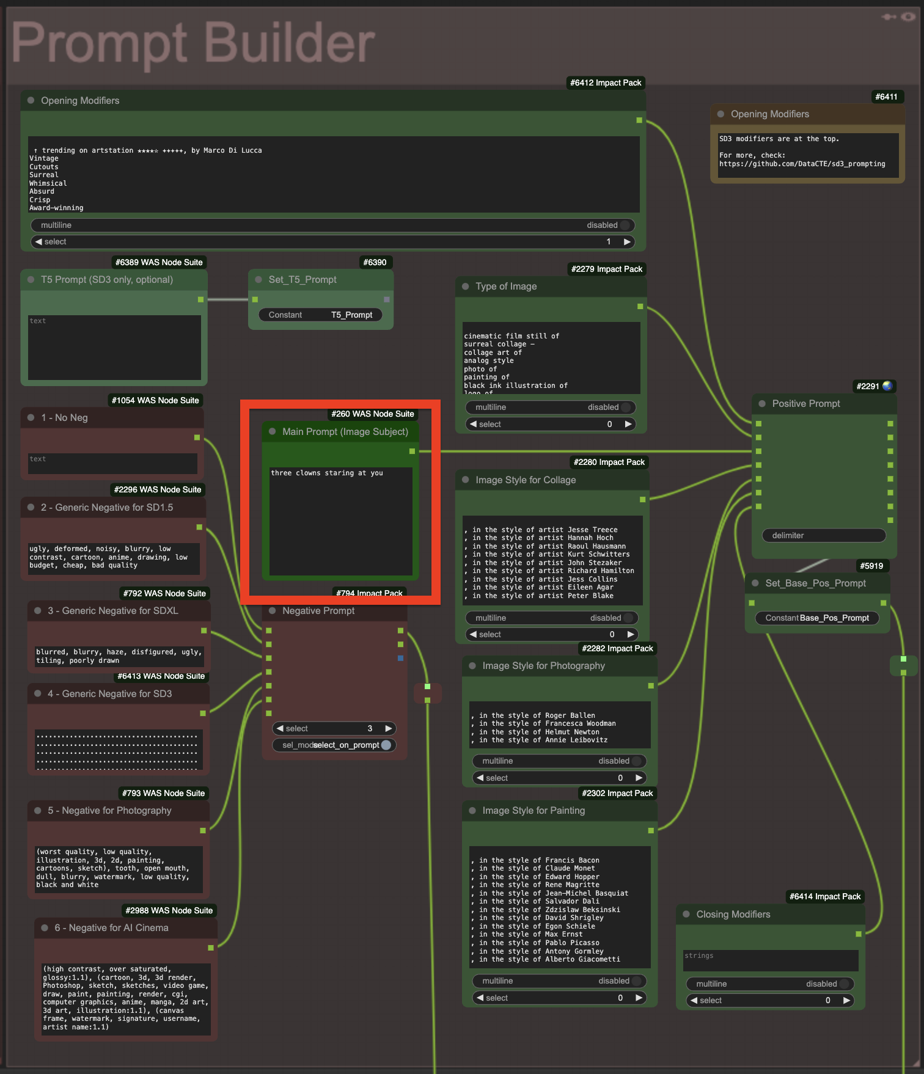Open the Constant T5_Prompt dropdown

[321, 315]
